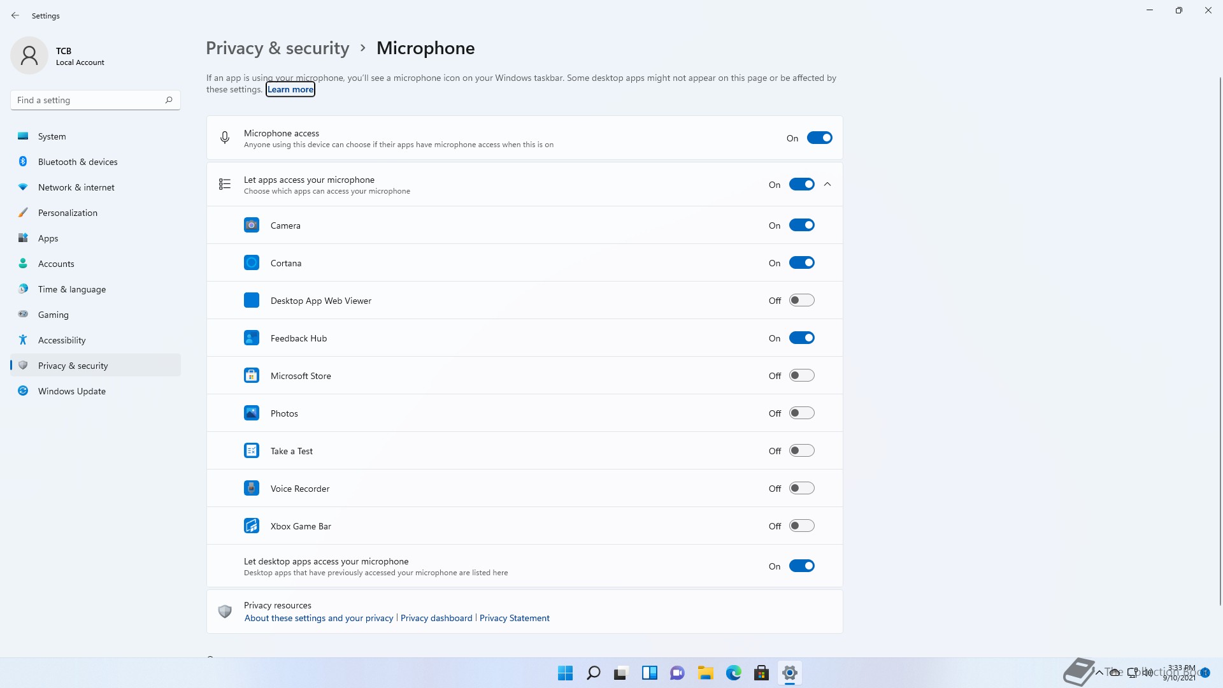Click the Cortana app icon
This screenshot has width=1223, height=688.
pos(252,262)
